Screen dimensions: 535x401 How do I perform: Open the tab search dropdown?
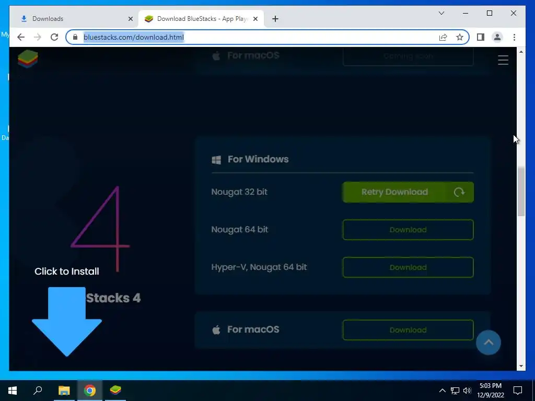coord(441,13)
